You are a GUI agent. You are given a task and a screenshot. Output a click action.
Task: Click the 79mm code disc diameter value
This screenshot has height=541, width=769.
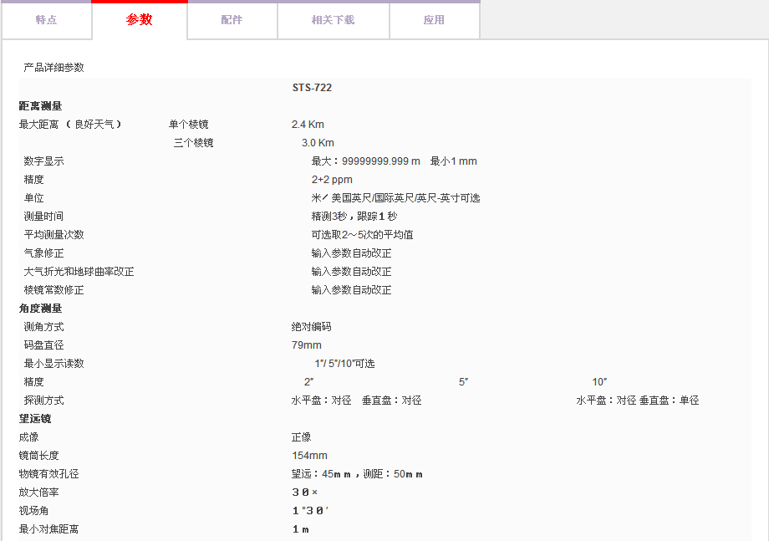point(306,345)
